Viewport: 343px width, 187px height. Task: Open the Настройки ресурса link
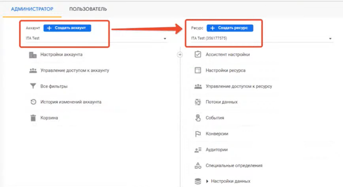point(225,70)
